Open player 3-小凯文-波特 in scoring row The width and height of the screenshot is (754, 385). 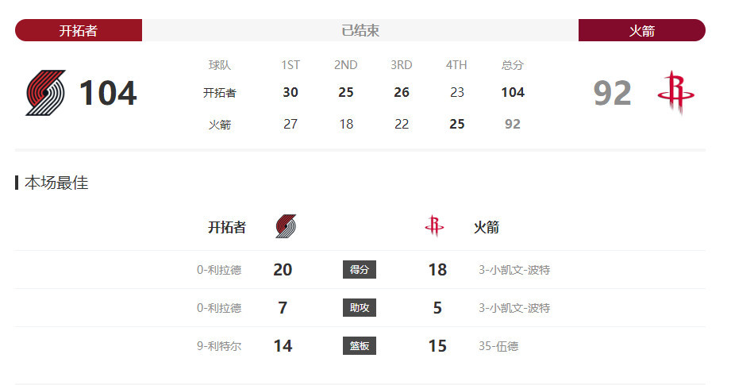pos(514,270)
